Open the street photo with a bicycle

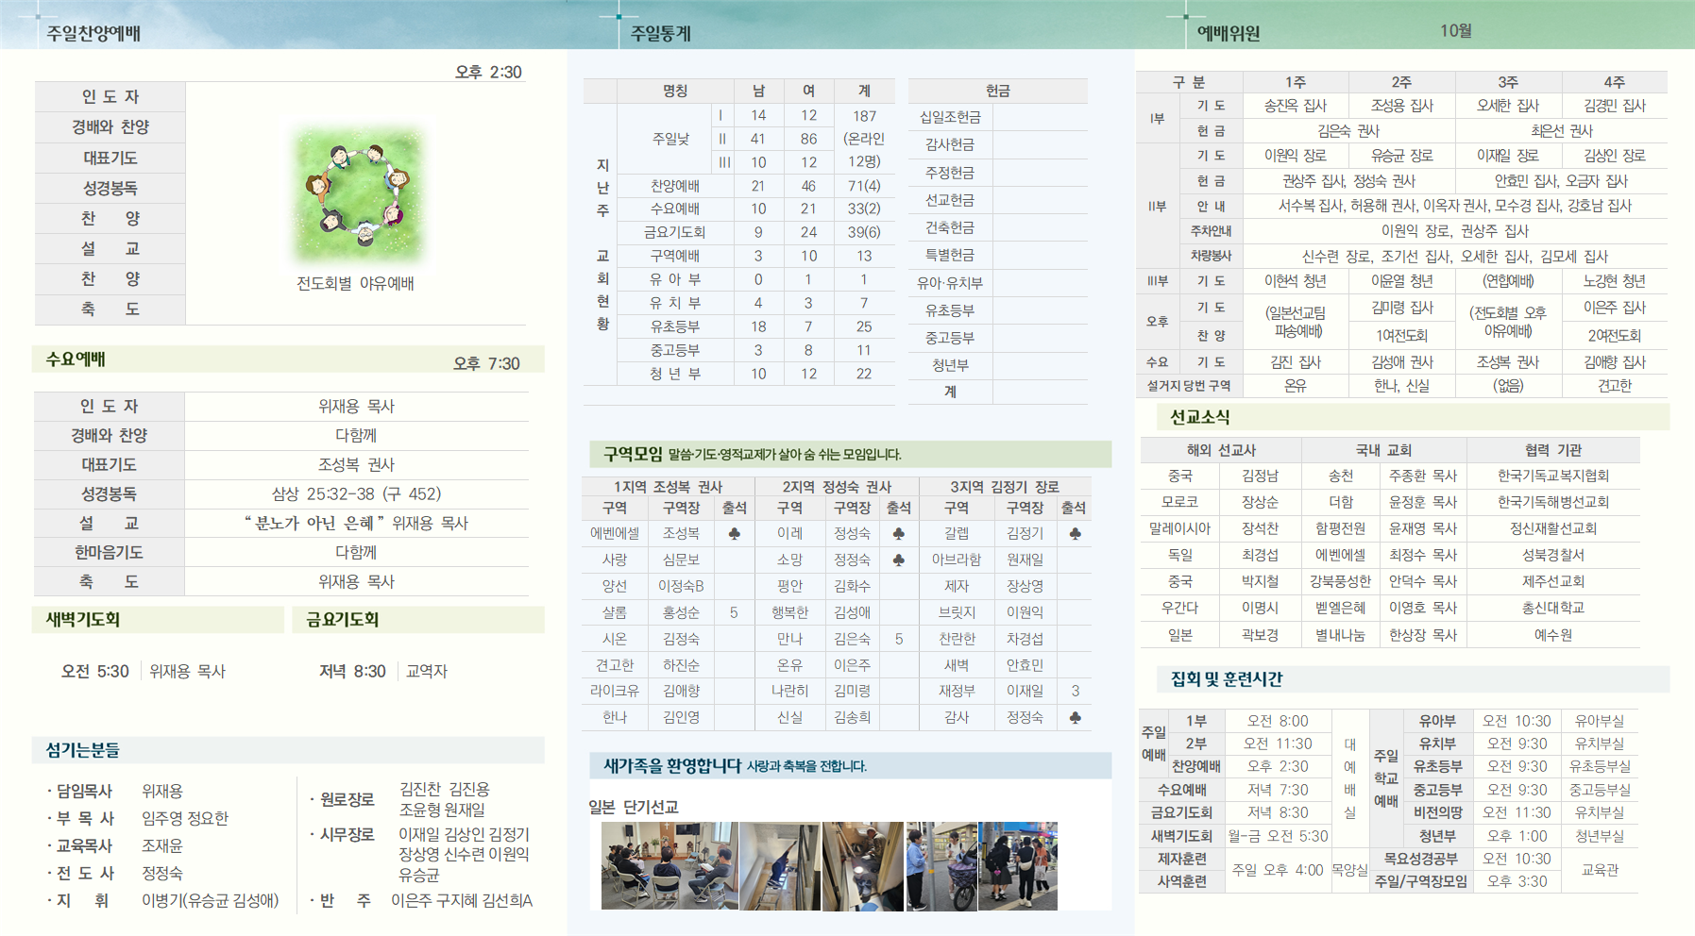click(941, 865)
